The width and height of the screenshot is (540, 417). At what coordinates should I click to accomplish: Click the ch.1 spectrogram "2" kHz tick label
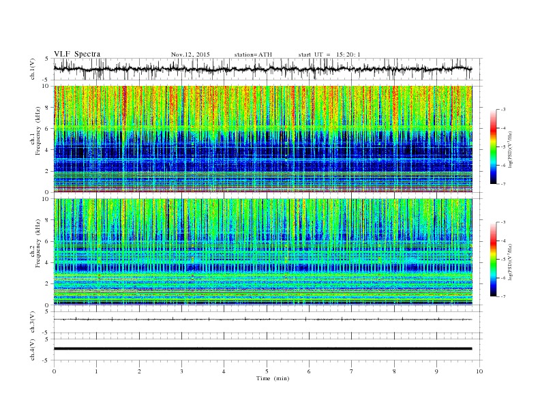coord(47,171)
